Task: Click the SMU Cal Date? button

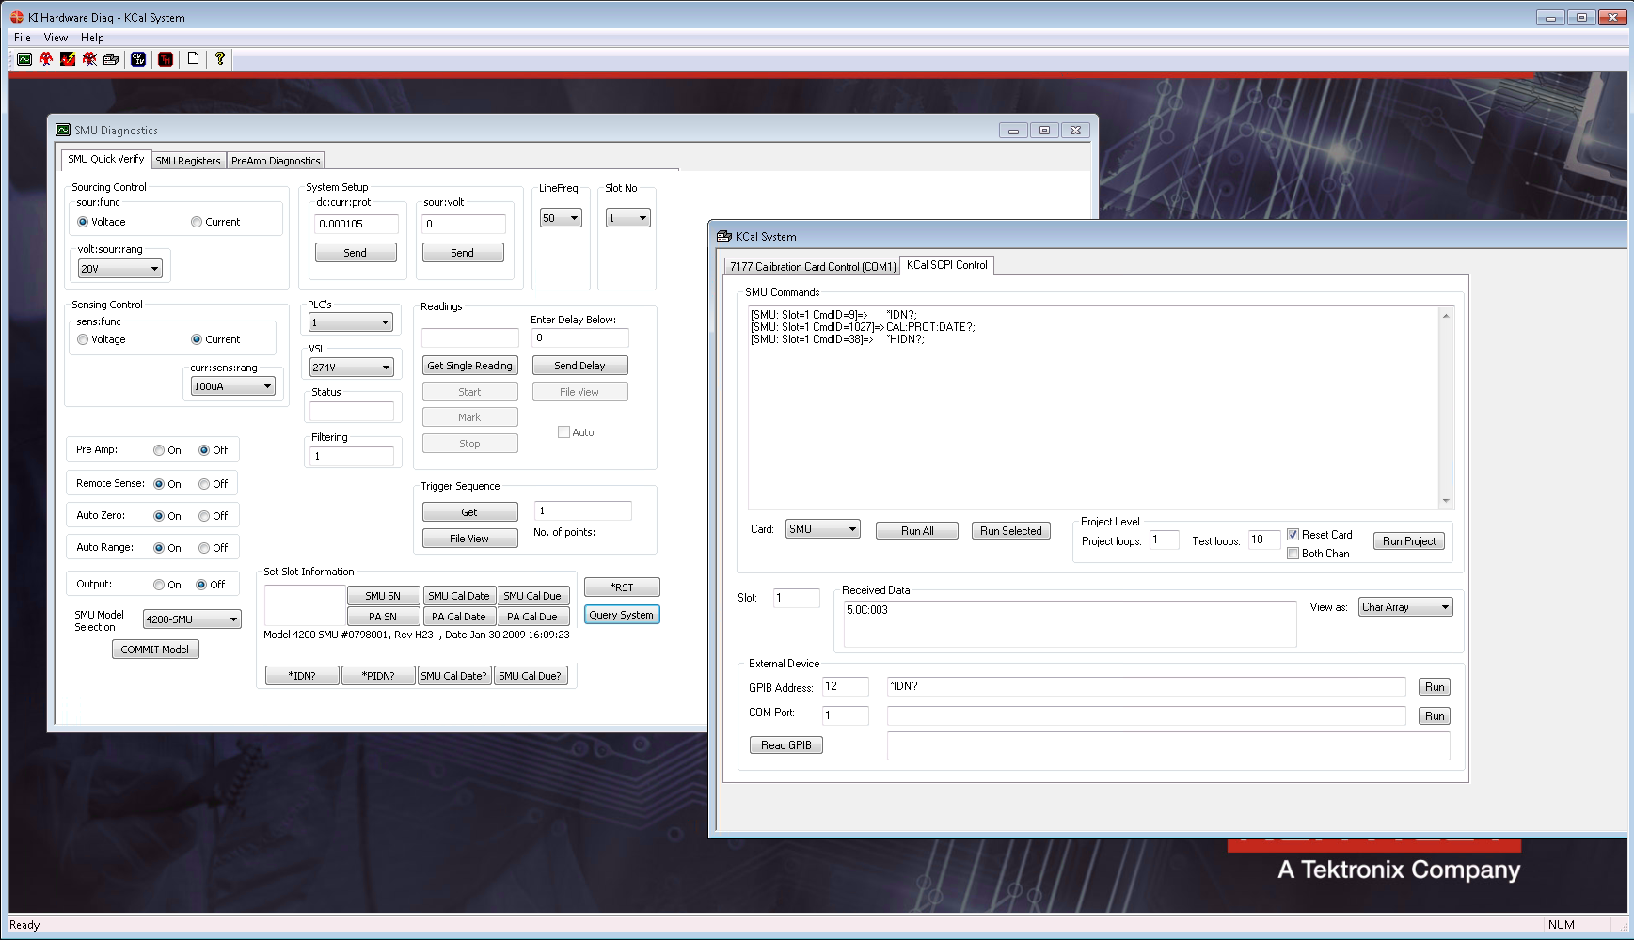Action: 453,676
